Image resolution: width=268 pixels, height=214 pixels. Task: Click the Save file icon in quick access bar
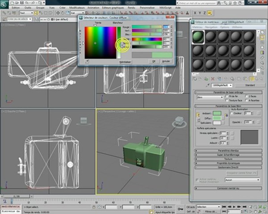tap(22, 3)
